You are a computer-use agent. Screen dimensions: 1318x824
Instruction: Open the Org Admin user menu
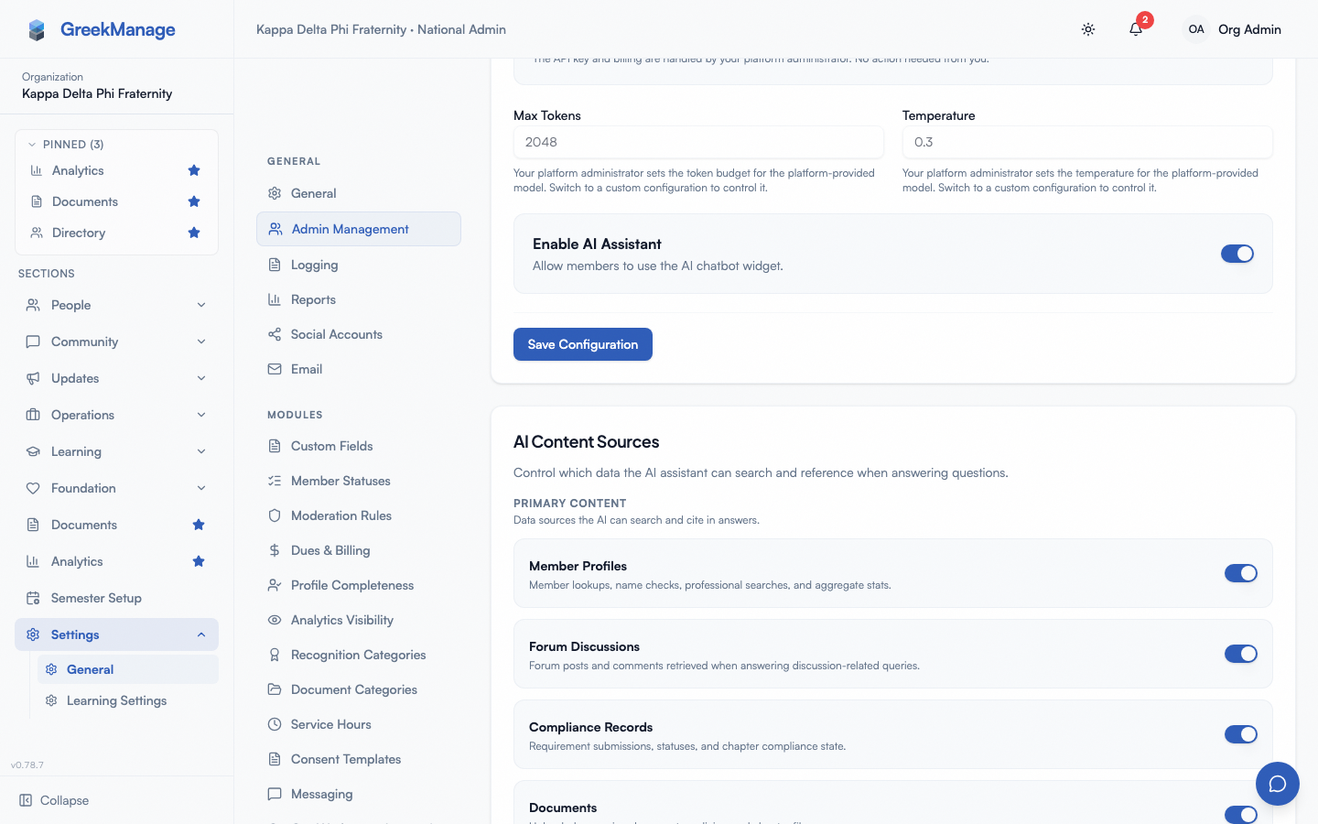(1232, 29)
